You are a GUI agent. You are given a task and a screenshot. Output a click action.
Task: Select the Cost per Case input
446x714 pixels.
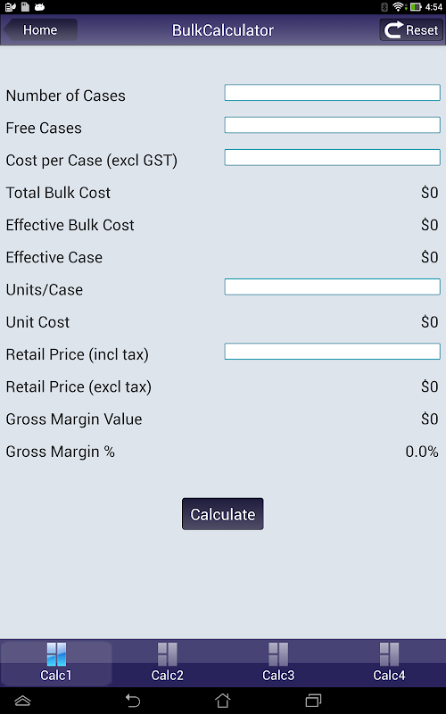point(332,157)
